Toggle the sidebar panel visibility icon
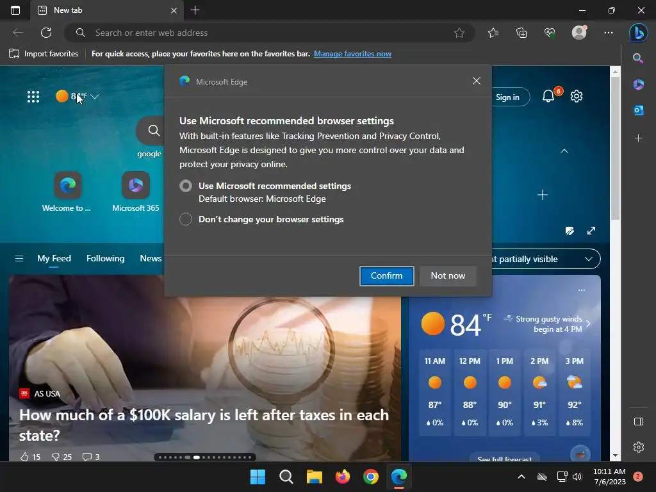 pos(639,422)
